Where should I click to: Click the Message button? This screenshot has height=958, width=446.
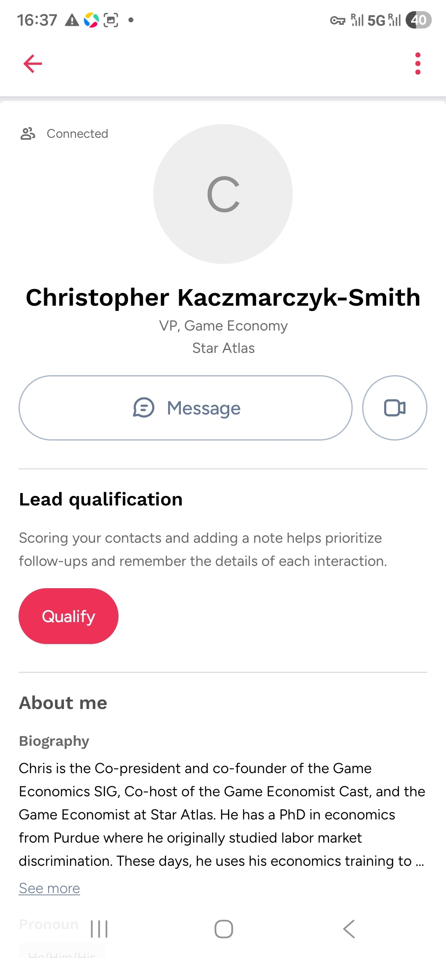pyautogui.click(x=185, y=408)
